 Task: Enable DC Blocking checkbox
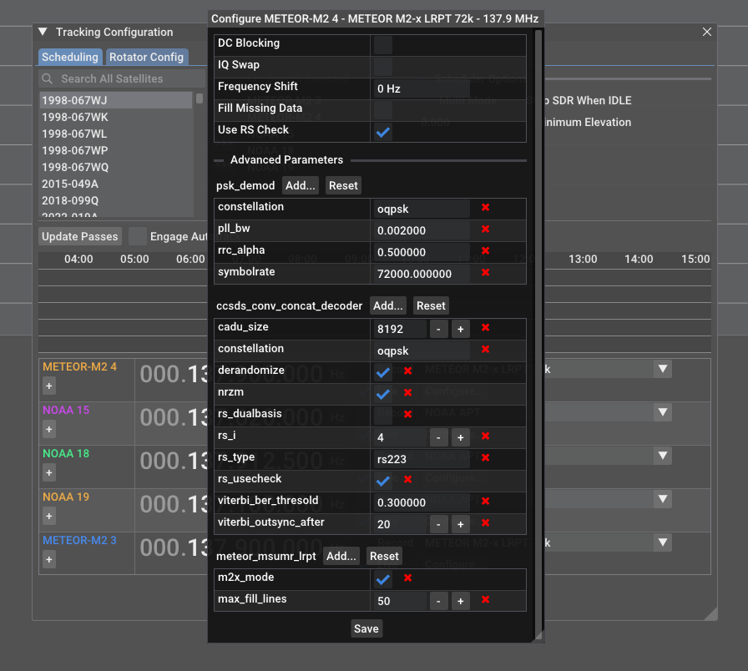click(382, 45)
